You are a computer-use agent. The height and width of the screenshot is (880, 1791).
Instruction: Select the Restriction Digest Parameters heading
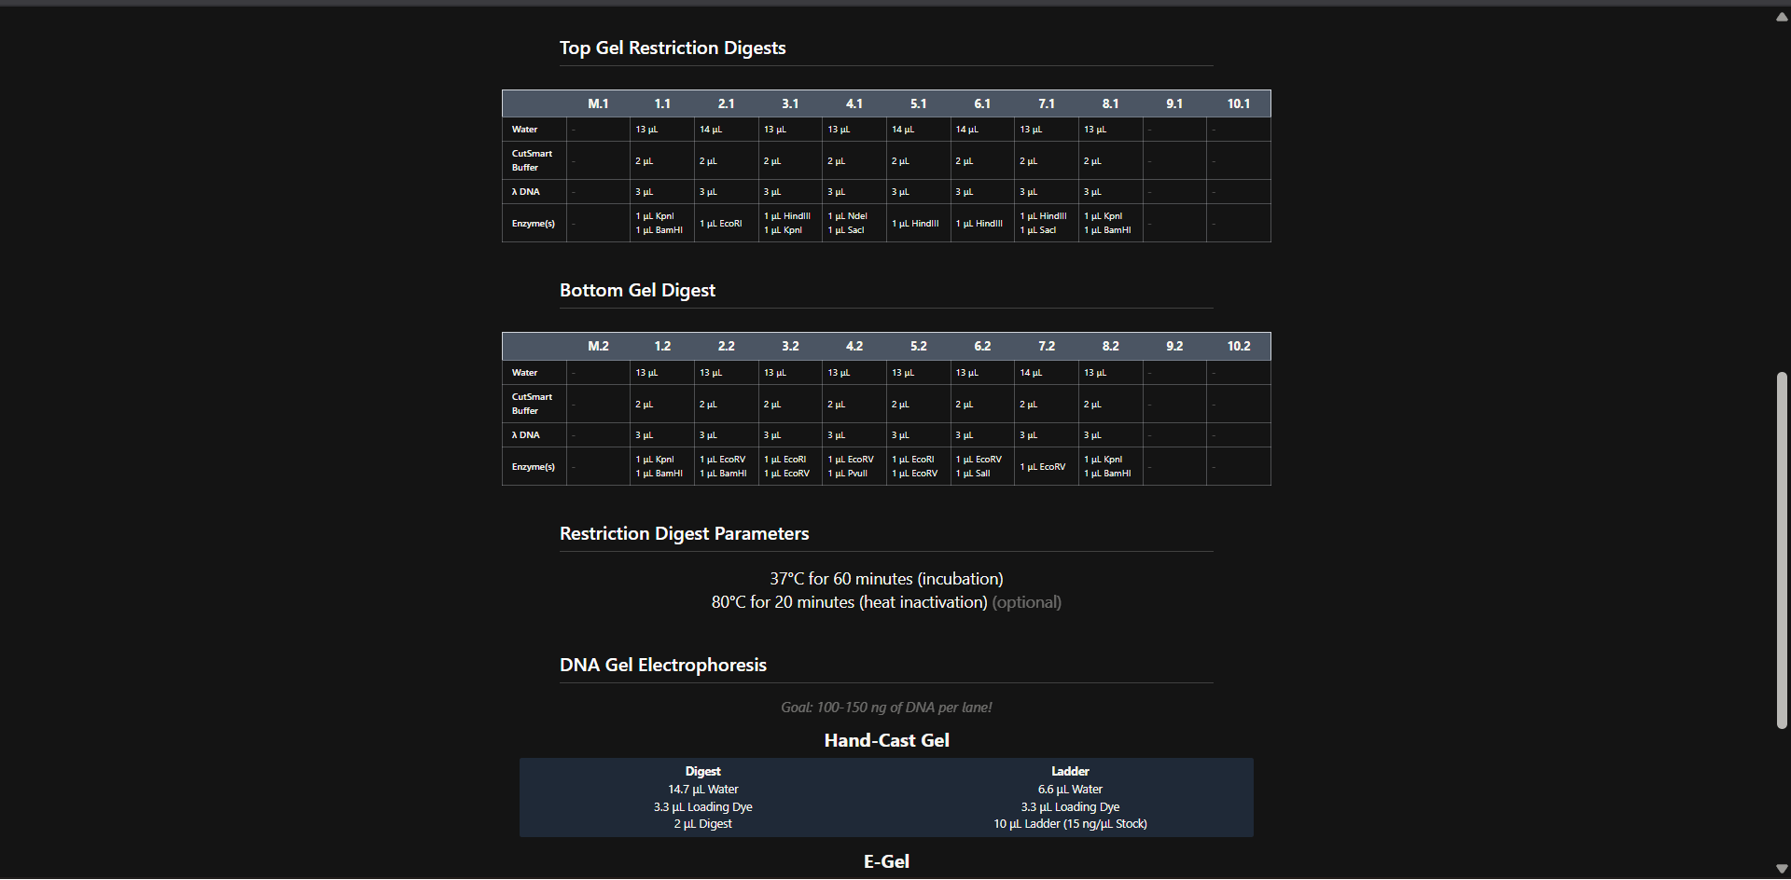(x=684, y=534)
